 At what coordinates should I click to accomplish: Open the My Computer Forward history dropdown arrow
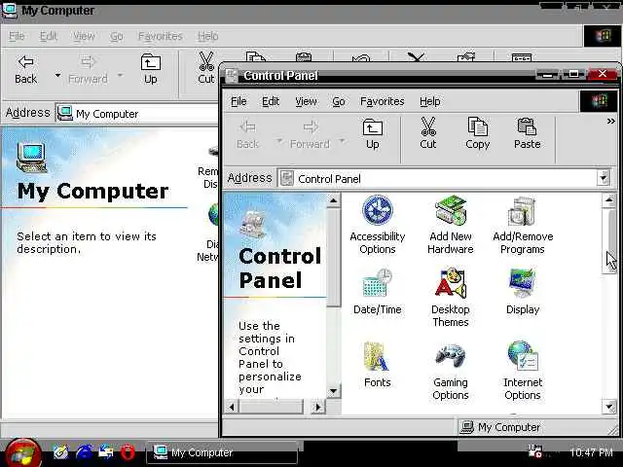coord(120,75)
